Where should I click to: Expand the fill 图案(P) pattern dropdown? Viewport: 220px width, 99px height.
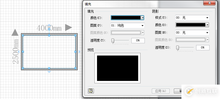point(142,25)
